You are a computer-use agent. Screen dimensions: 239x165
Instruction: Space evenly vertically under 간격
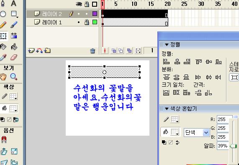198,93
